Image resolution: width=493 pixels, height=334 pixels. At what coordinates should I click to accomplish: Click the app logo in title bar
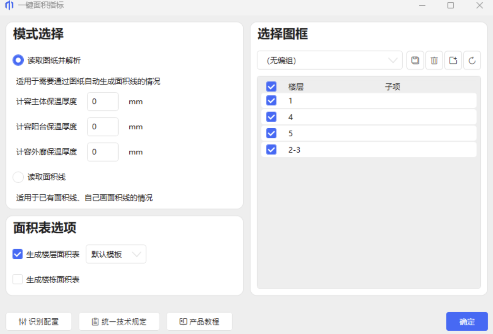pyautogui.click(x=9, y=5)
